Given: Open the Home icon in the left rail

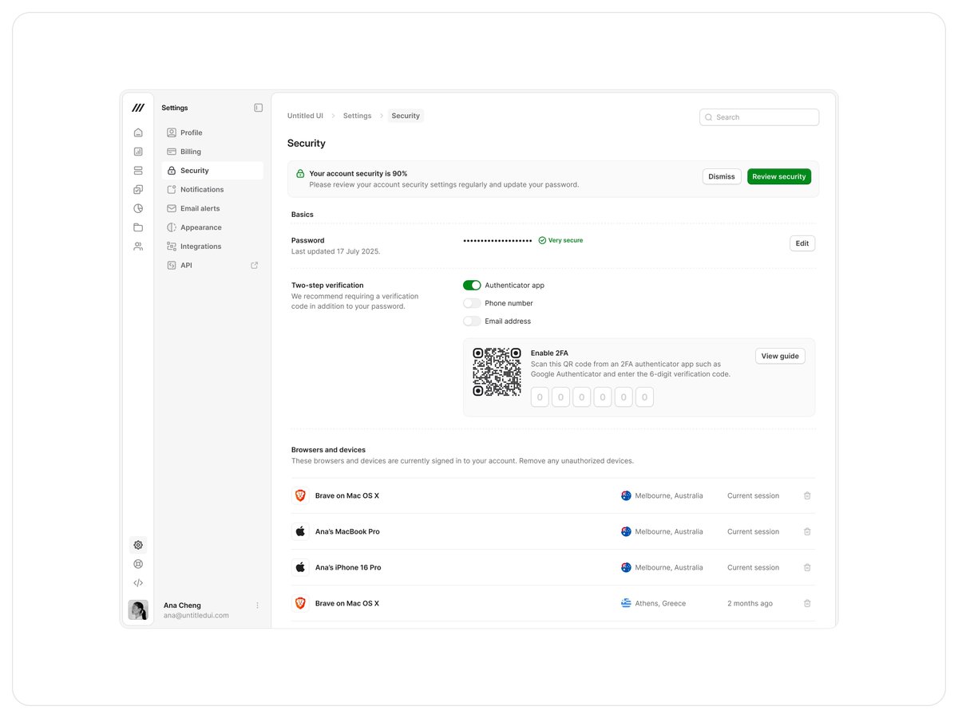Looking at the screenshot, I should (138, 132).
